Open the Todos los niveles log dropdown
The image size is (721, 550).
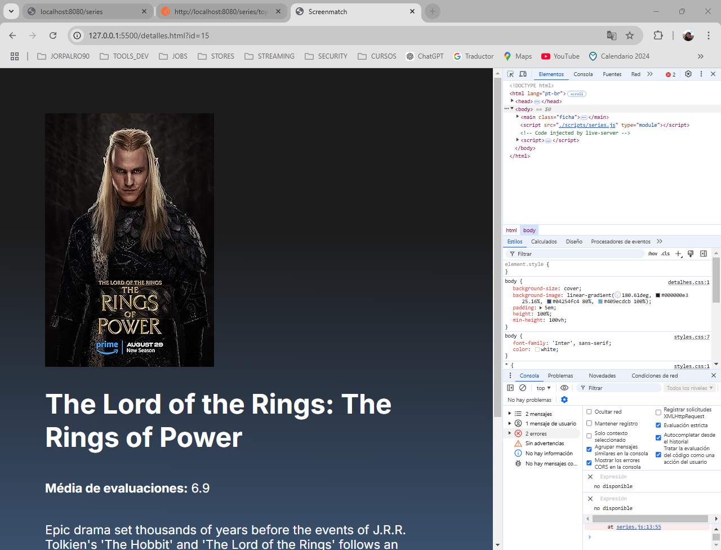click(690, 388)
